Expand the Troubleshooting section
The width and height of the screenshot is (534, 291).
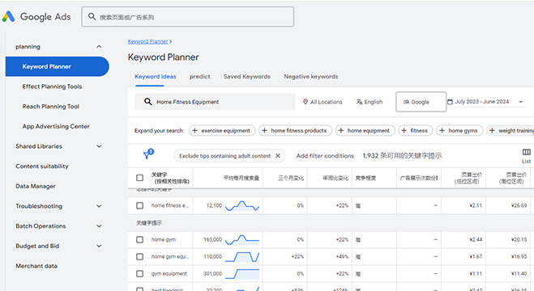pyautogui.click(x=99, y=206)
